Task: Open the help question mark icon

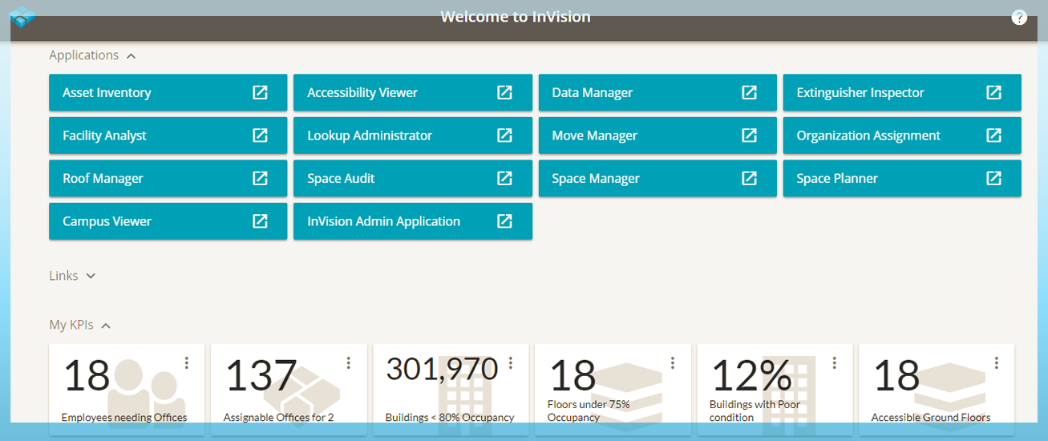Action: 1019,18
